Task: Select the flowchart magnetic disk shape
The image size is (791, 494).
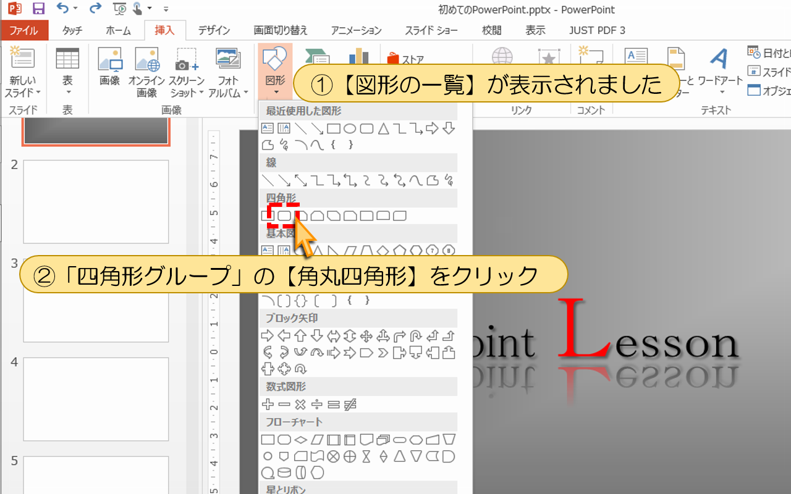Action: tap(284, 473)
